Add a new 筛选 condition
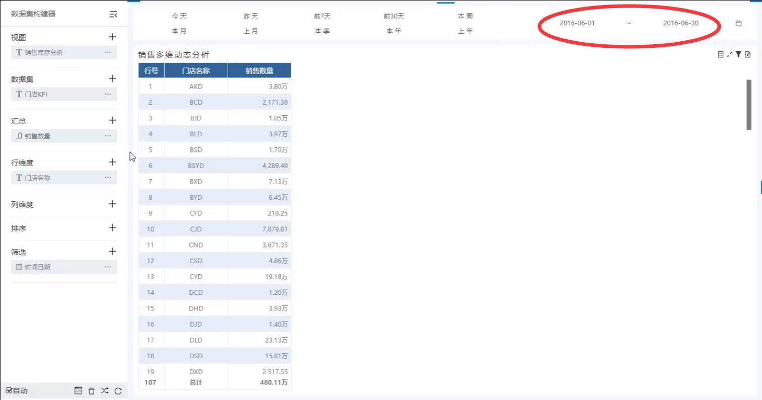Viewport: 762px width, 400px height. pyautogui.click(x=112, y=252)
